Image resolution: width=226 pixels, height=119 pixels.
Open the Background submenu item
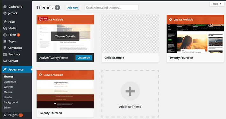coord(11,102)
